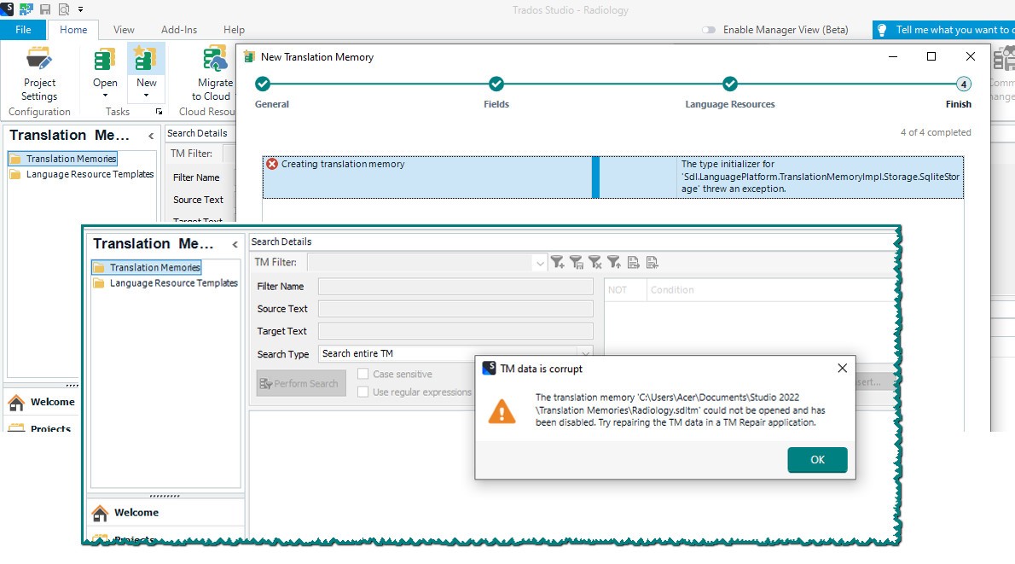The height and width of the screenshot is (564, 1015).
Task: Click the Project Settings ribbon icon
Action: point(39,60)
